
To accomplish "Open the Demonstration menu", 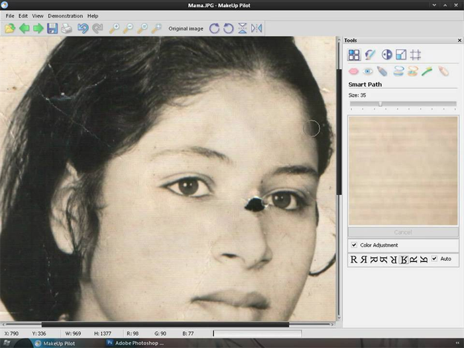I will tap(66, 16).
